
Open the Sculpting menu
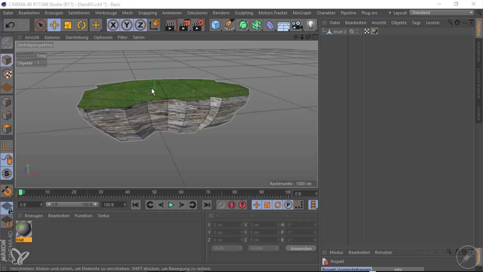(244, 13)
